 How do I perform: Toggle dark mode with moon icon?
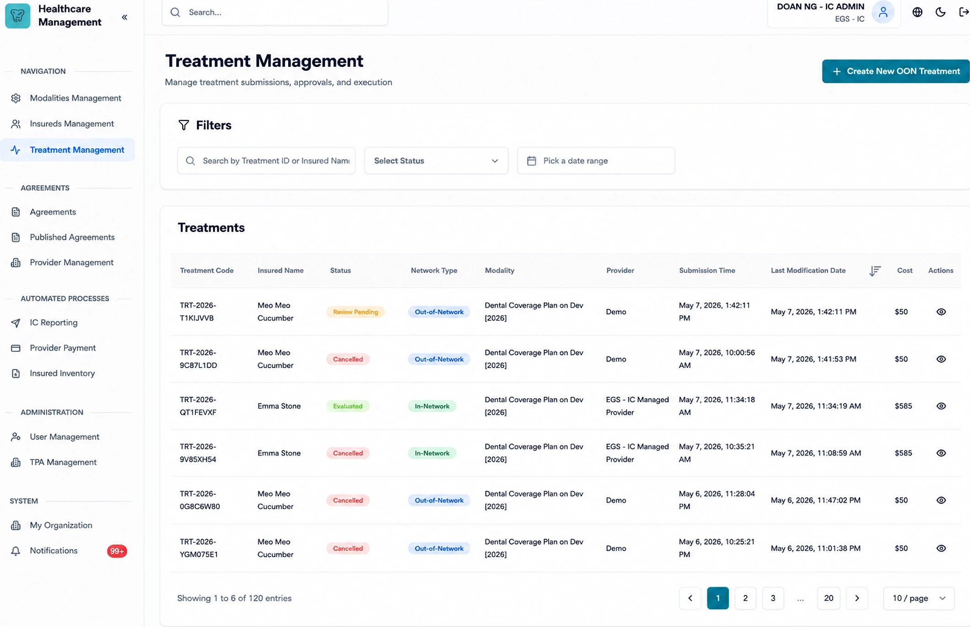(x=940, y=12)
